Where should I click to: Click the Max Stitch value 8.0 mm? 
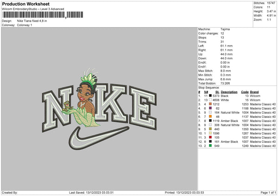(x=226, y=71)
